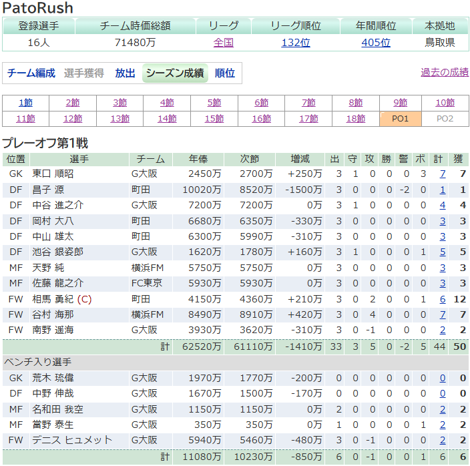The image size is (470, 466).
Task: Open 南野 遥海 total points link 2
Action: (443, 330)
